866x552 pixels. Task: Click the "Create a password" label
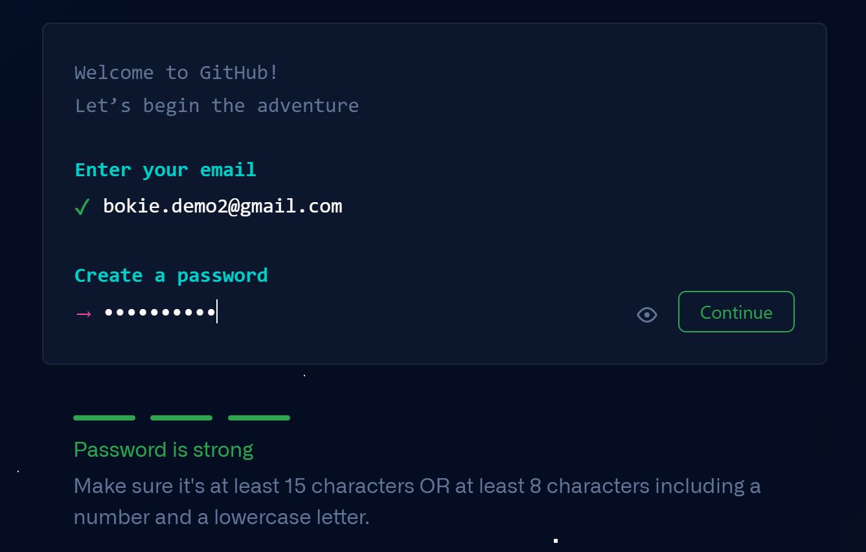click(x=171, y=275)
